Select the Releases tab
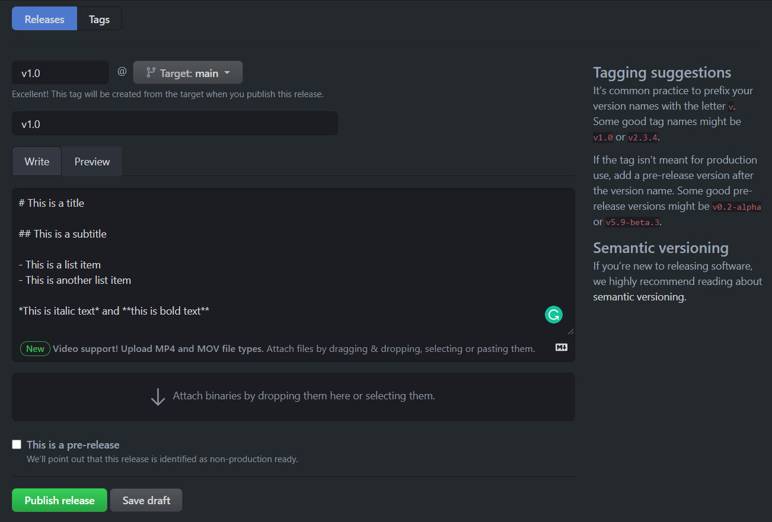The height and width of the screenshot is (522, 772). click(44, 19)
